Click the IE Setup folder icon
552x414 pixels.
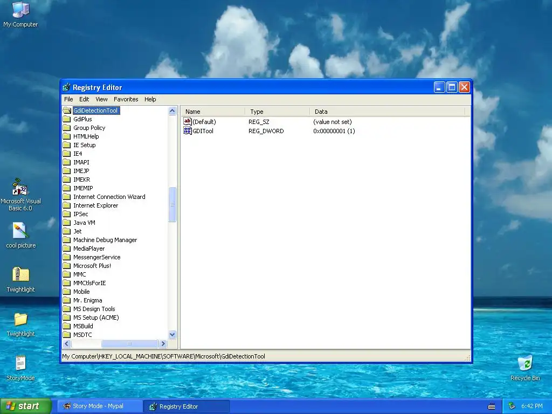pyautogui.click(x=67, y=145)
